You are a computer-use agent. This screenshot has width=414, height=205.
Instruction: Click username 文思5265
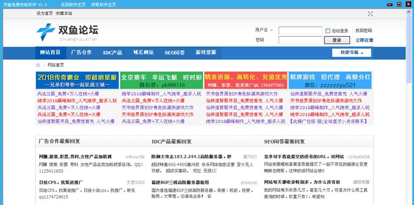[135, 183]
